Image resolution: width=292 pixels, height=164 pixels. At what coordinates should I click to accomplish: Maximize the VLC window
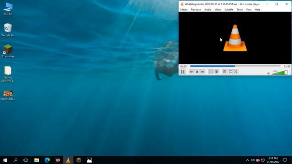(x=277, y=4)
